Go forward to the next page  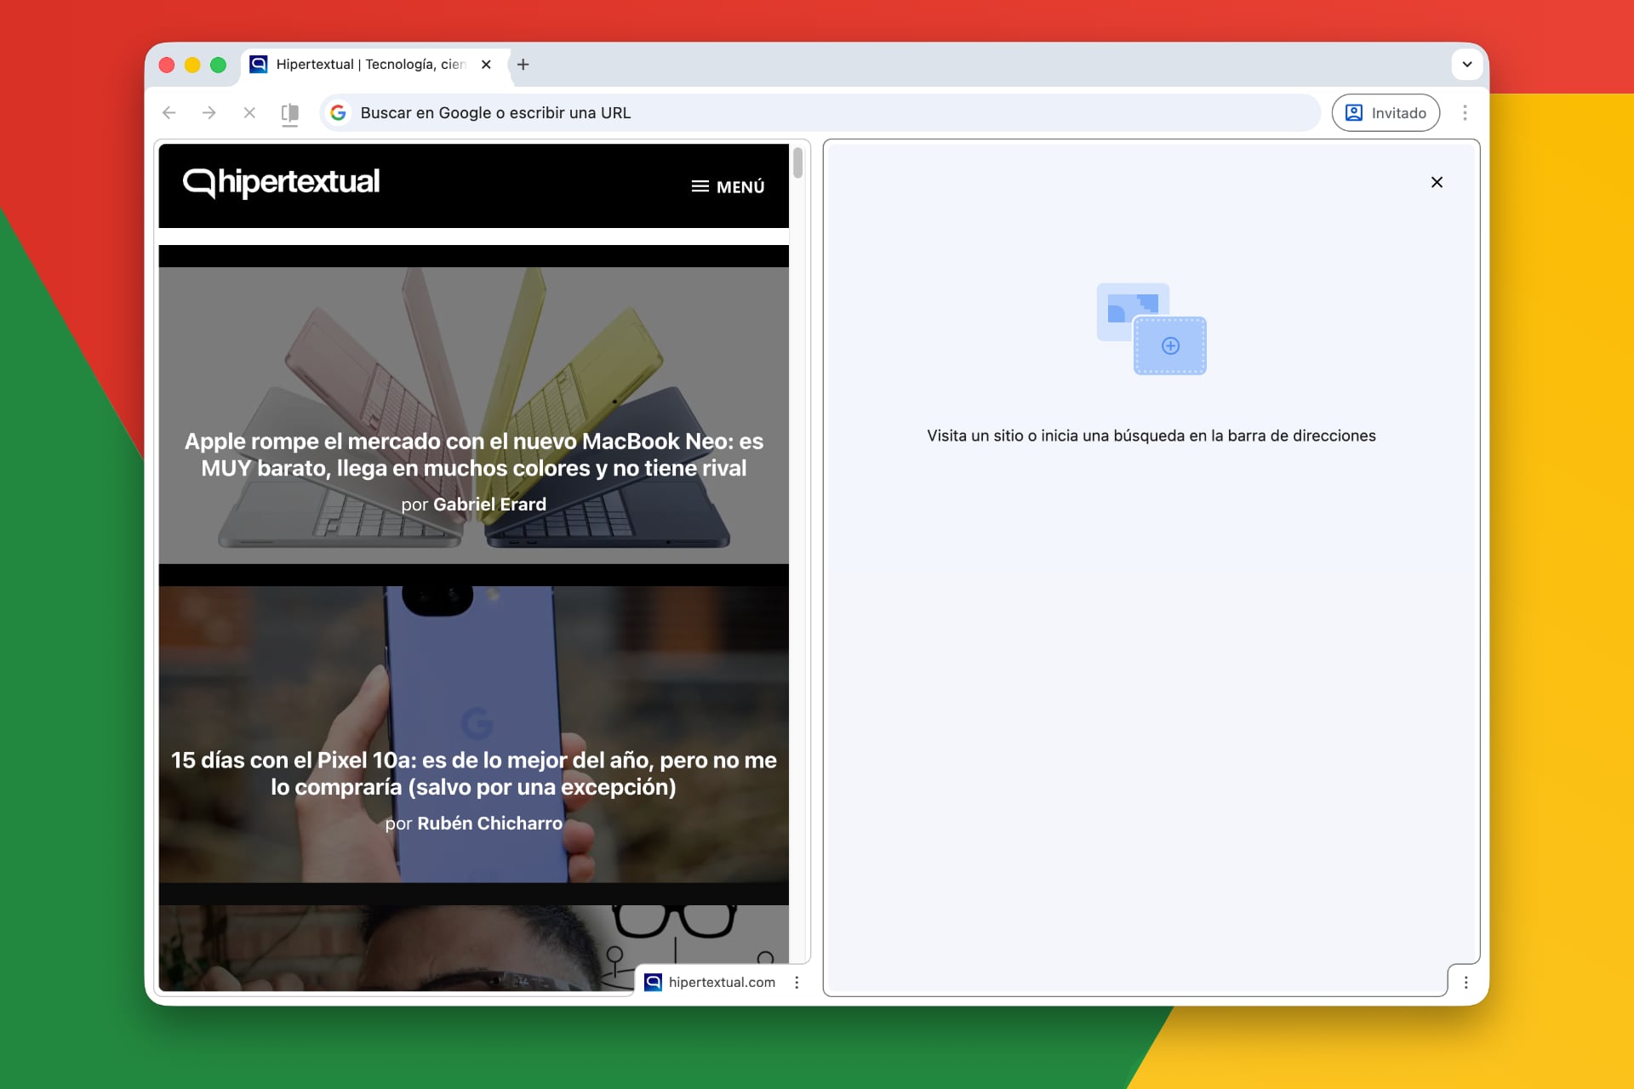(x=209, y=113)
